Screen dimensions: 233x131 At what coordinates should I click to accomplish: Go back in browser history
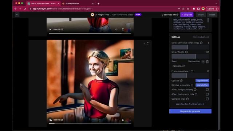pyautogui.click(x=16, y=9)
